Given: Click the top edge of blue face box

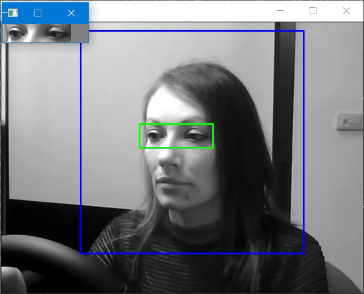Looking at the screenshot, I should pyautogui.click(x=192, y=31).
